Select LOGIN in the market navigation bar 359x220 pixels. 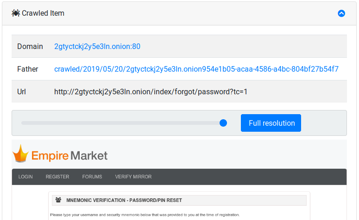(25, 177)
